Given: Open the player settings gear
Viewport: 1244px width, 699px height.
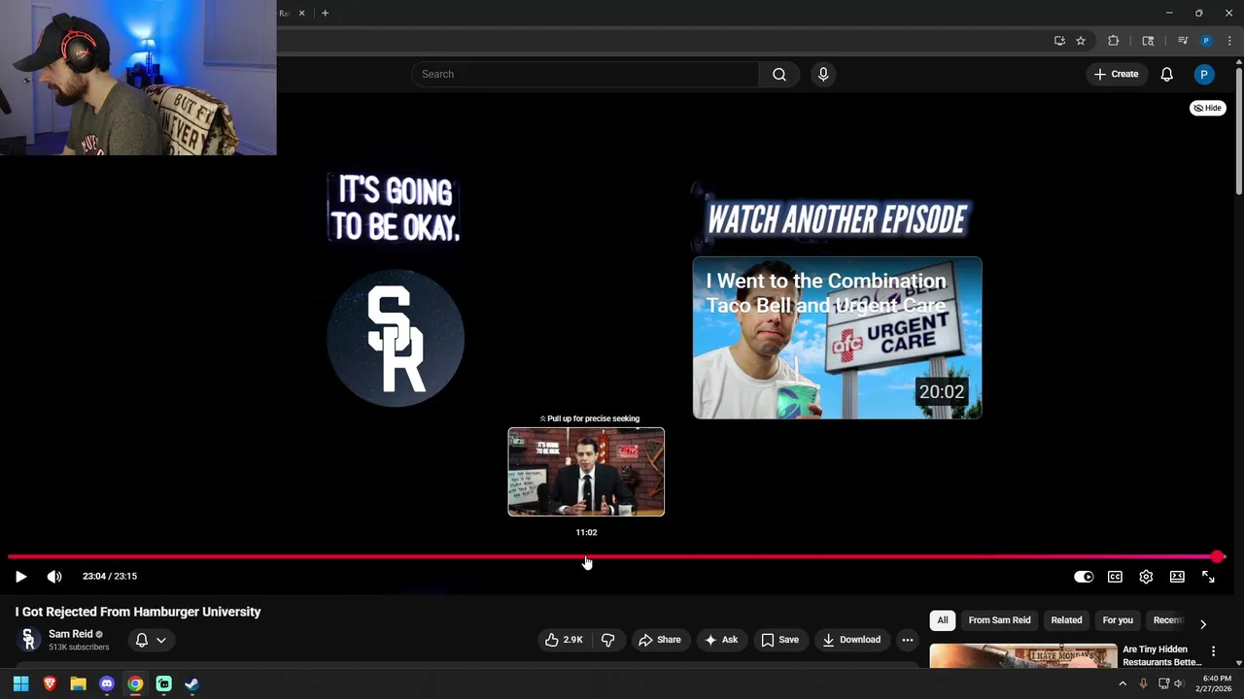Looking at the screenshot, I should [x=1146, y=577].
